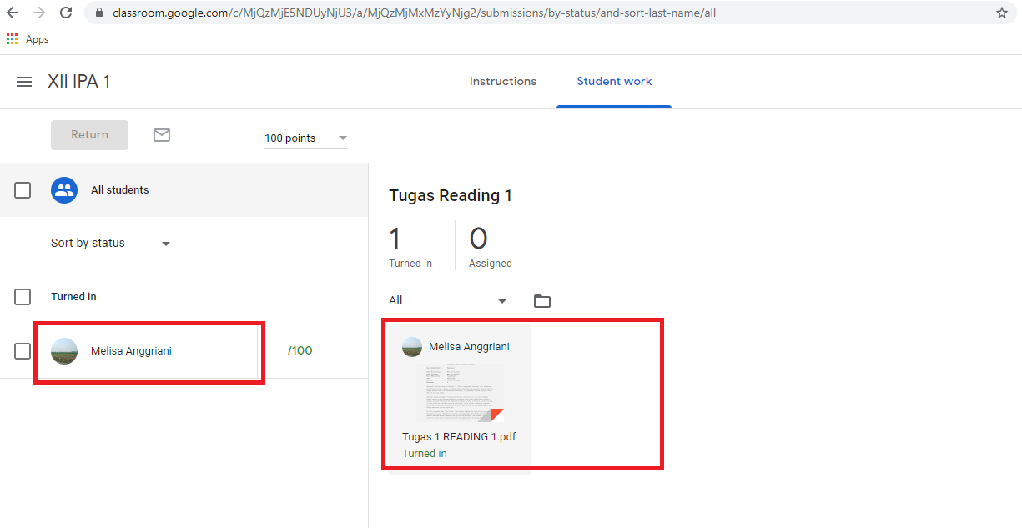Open the Apps grid shortcut
Screen dimensions: 1022x528
[13, 39]
